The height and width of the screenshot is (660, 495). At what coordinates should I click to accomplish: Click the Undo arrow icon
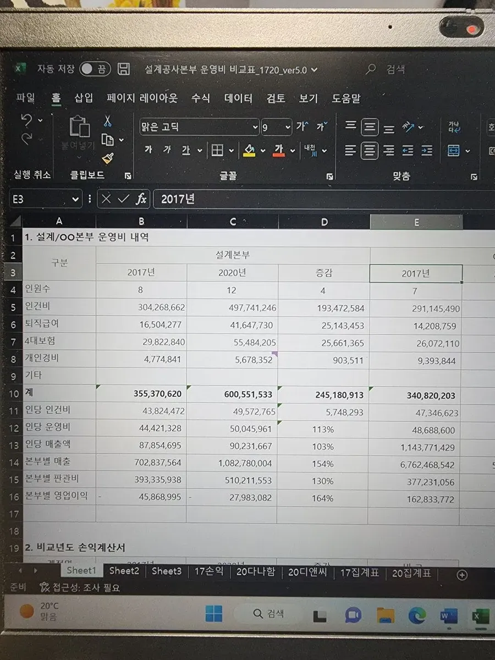coord(26,119)
